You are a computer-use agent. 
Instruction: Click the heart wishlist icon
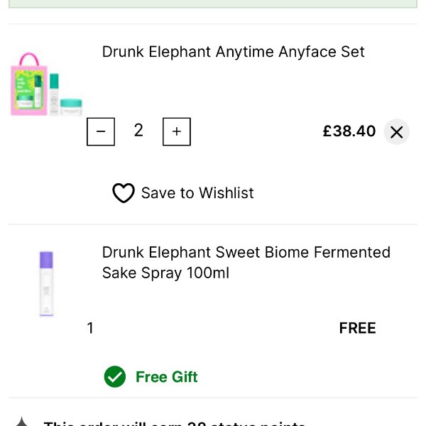click(x=124, y=193)
